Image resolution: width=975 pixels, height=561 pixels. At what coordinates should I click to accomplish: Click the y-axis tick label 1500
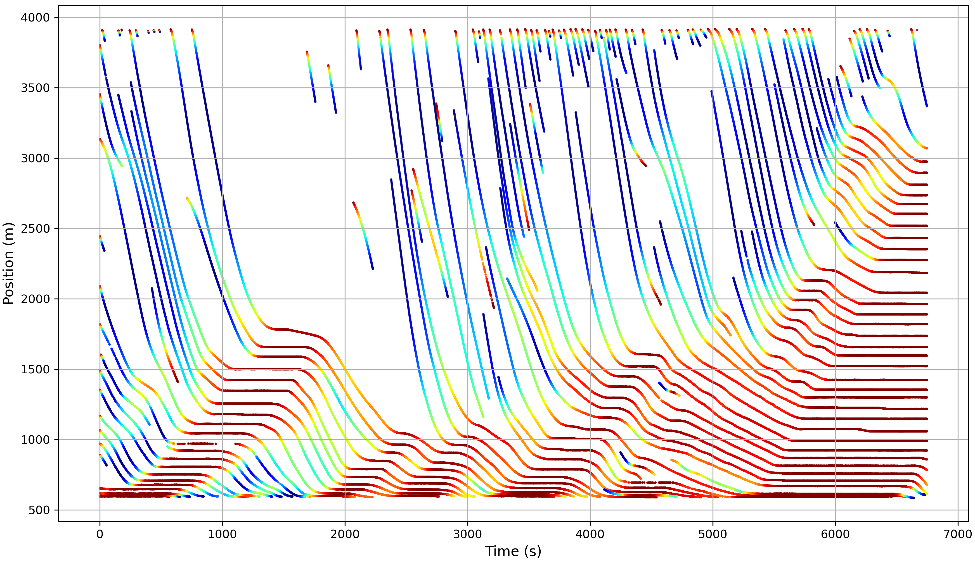36,369
